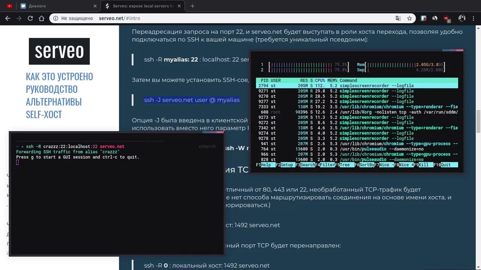Screen dimensions: 481x270
Task: Open the grey swirl extension icon
Action: 435,18
